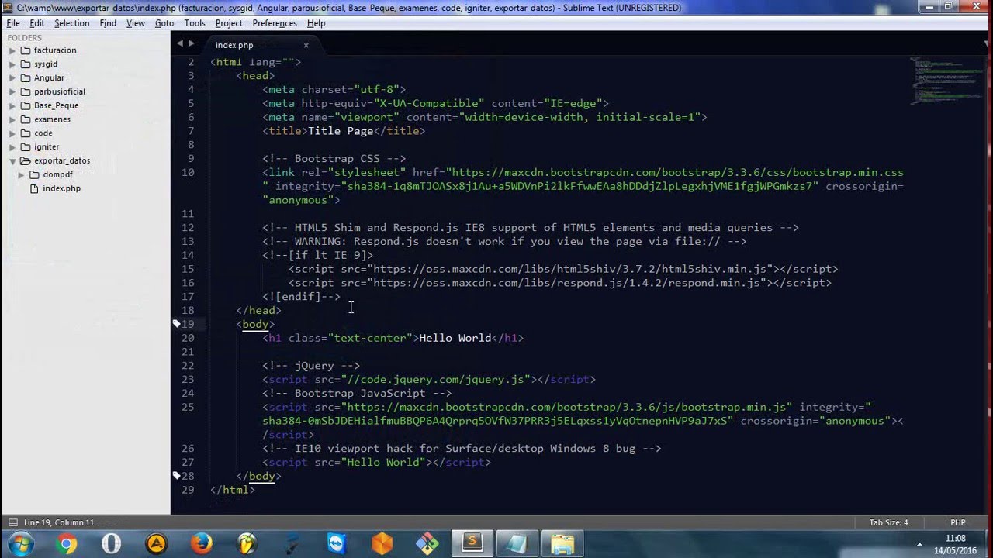Image resolution: width=993 pixels, height=558 pixels.
Task: Click bookmark marker on line 19
Action: click(x=177, y=324)
